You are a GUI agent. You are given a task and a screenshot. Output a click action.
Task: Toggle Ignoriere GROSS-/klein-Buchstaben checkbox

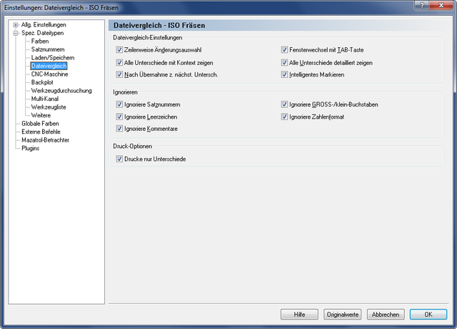tap(284, 104)
